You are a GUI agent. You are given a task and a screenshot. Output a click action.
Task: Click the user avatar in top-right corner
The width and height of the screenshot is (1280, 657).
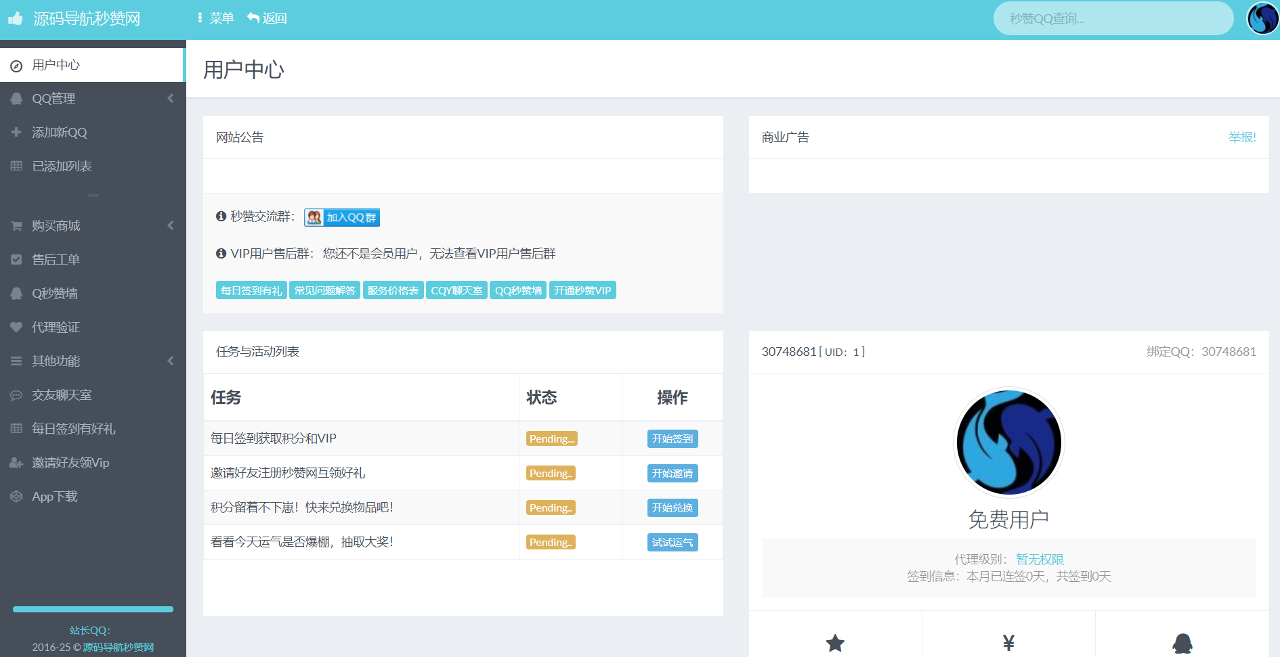1262,18
